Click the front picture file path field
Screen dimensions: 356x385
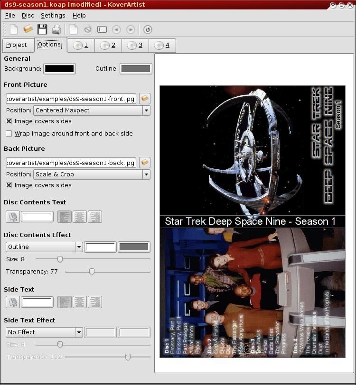71,99
